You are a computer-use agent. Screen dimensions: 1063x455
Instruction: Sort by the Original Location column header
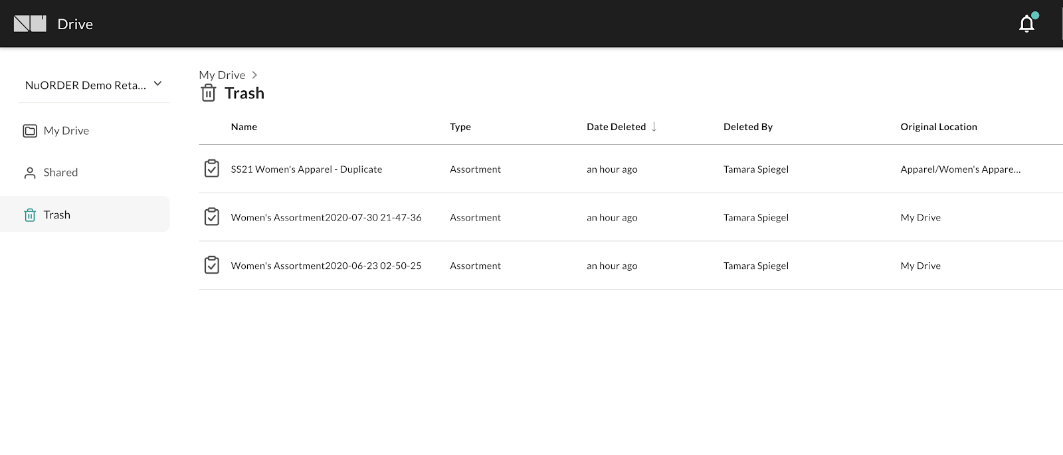pyautogui.click(x=939, y=127)
